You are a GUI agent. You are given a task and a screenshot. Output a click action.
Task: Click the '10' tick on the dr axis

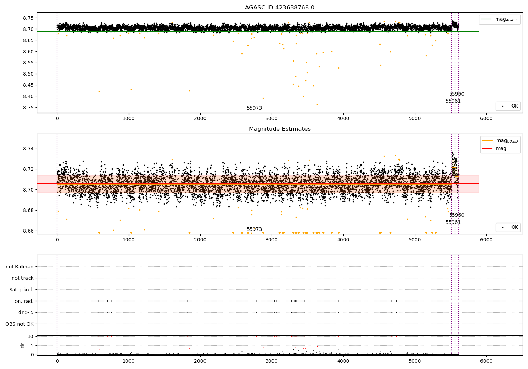tap(31, 336)
